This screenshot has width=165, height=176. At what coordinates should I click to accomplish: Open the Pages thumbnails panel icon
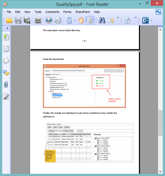6,49
